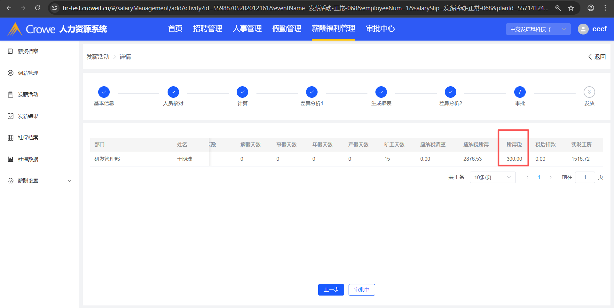Open the 10条/页 page size dropdown
Screen dimensions: 614x308
[x=492, y=177]
